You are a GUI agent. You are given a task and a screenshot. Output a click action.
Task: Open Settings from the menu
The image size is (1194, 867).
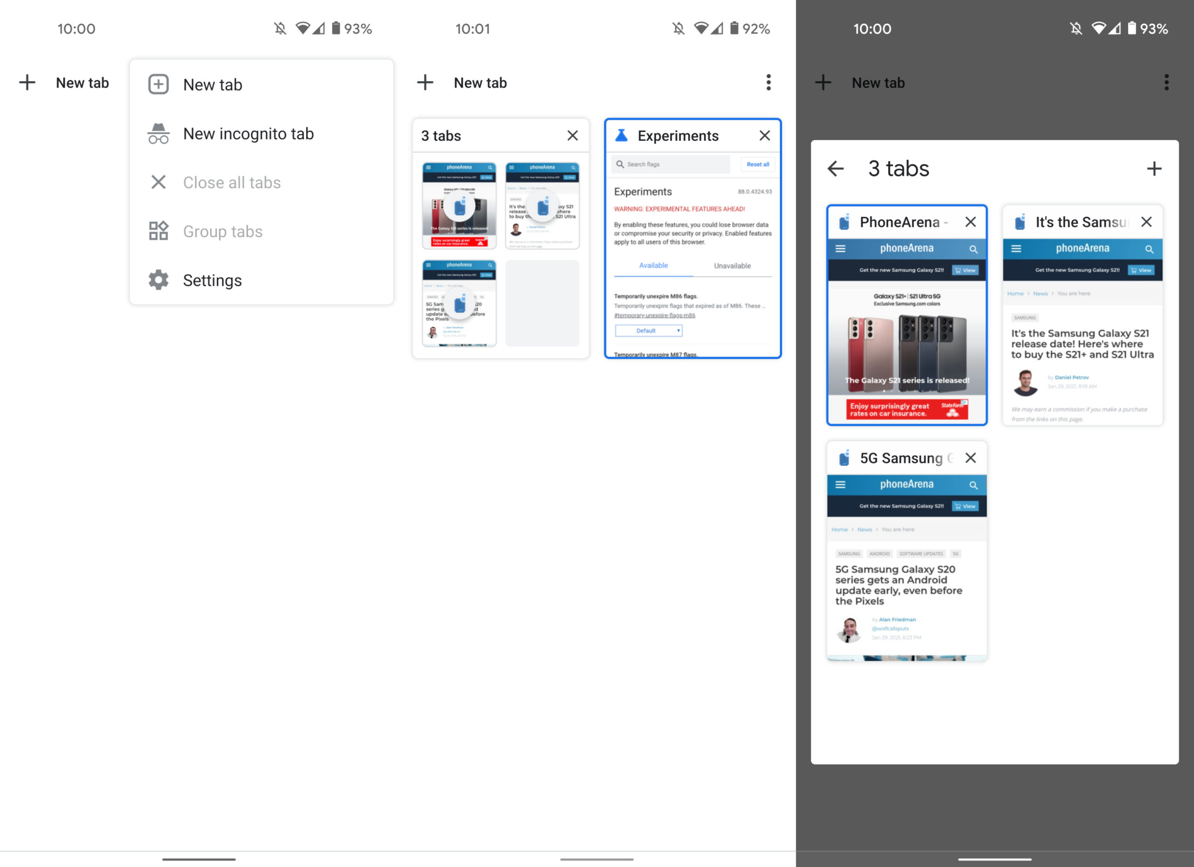212,280
